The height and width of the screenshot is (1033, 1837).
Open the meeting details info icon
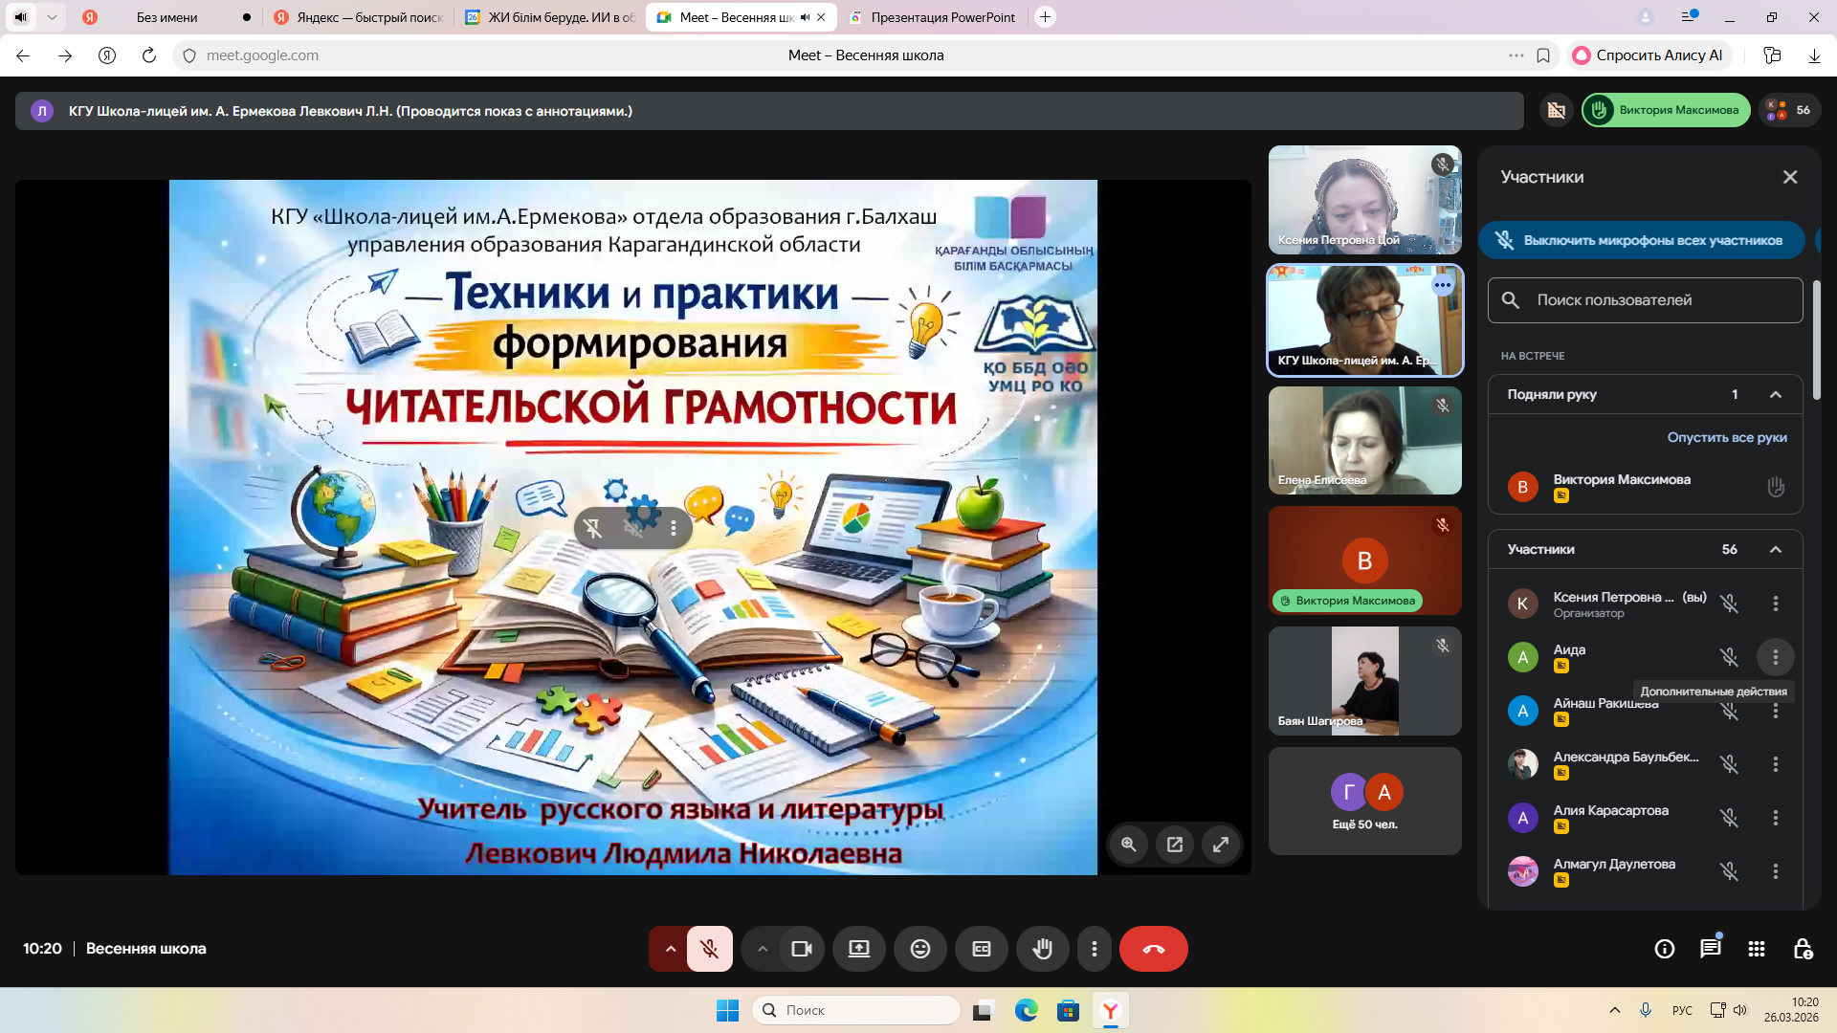[x=1664, y=949]
